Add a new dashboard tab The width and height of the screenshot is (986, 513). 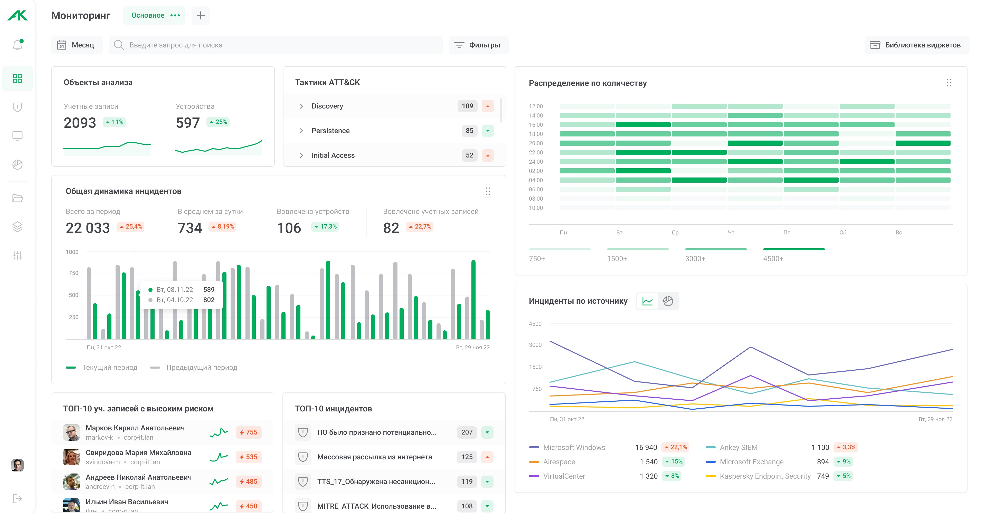point(201,15)
